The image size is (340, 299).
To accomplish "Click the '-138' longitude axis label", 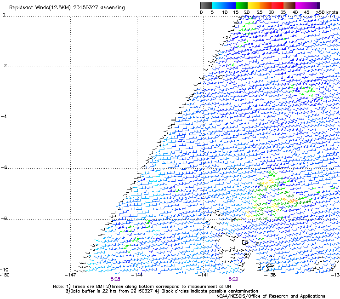I will [x=270, y=275].
